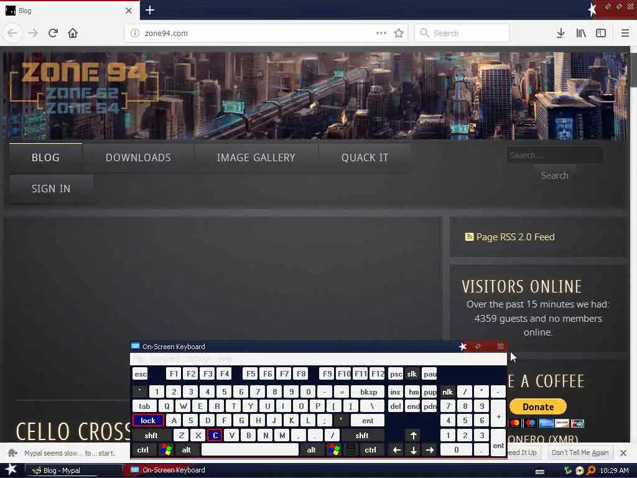
Task: Click the site Search button
Action: click(554, 176)
